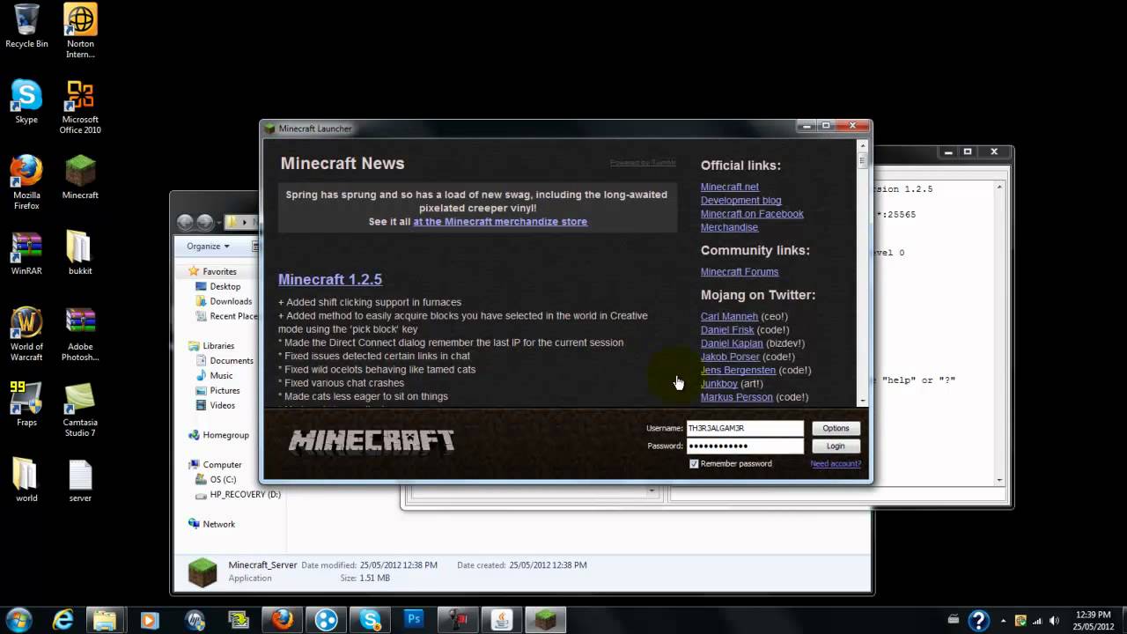Viewport: 1127px width, 634px height.
Task: Click the Password input field
Action: pyautogui.click(x=745, y=446)
